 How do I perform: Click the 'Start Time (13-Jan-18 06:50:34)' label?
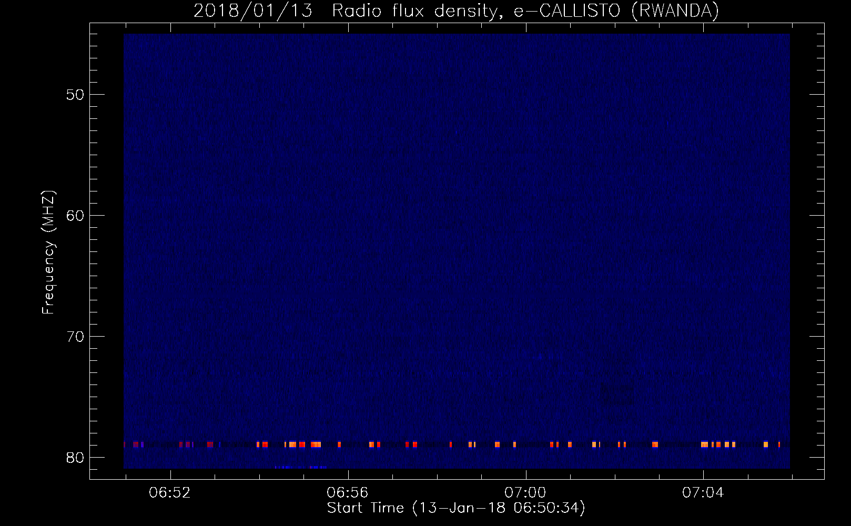coord(456,508)
